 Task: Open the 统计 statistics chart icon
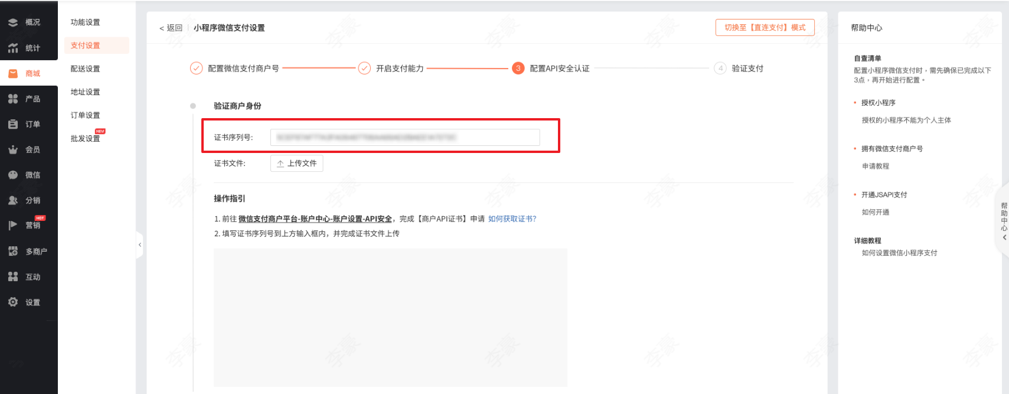[13, 48]
